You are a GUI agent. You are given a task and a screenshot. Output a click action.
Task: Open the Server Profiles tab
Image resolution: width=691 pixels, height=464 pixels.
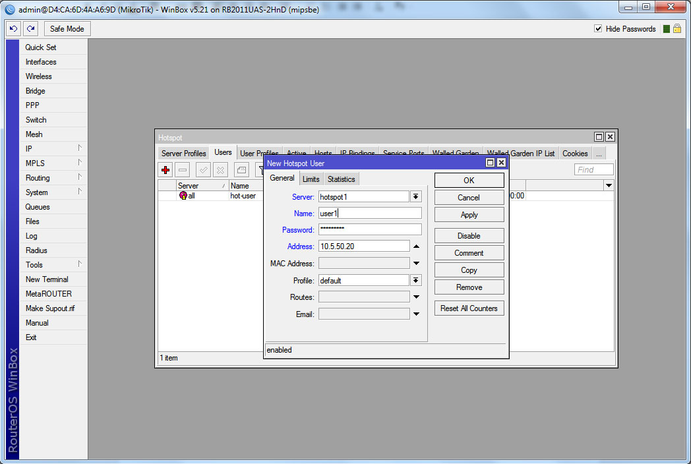click(184, 154)
